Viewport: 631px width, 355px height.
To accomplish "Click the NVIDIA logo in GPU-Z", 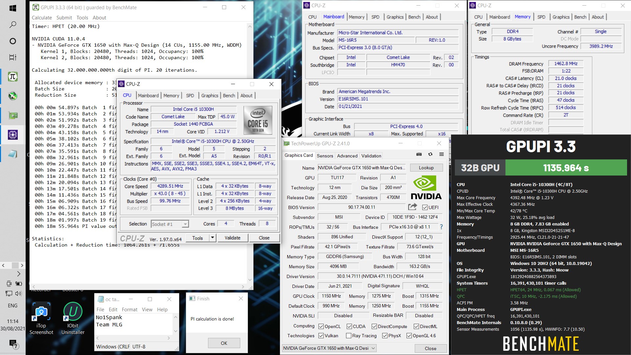I will (426, 188).
